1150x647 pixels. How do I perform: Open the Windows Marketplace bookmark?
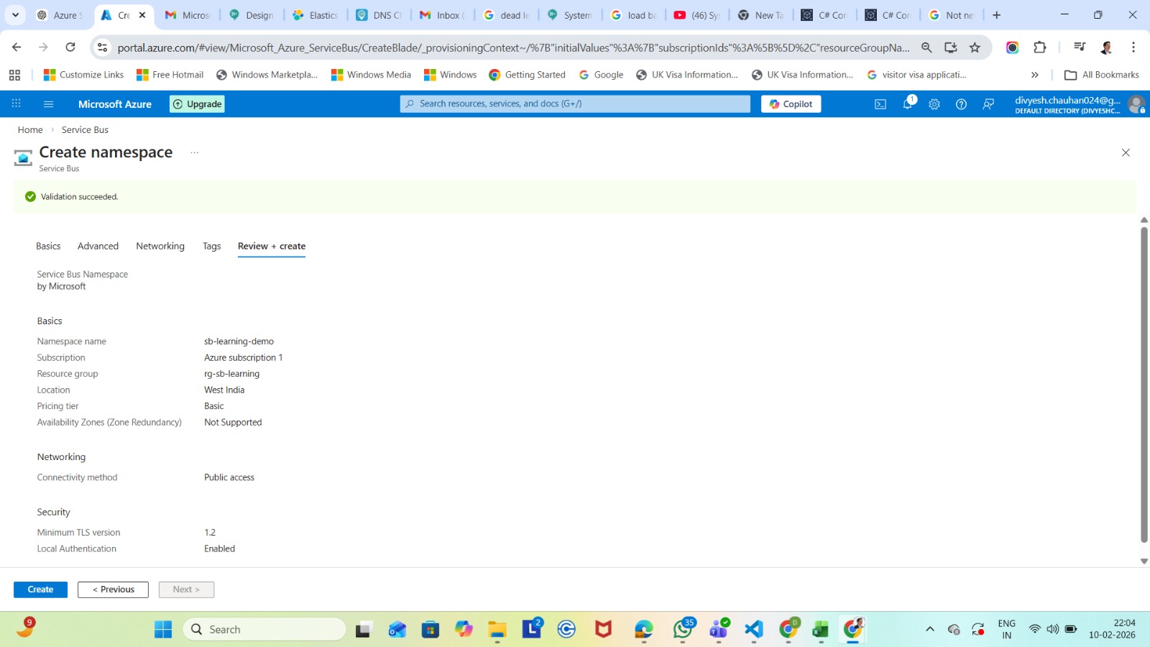click(267, 75)
